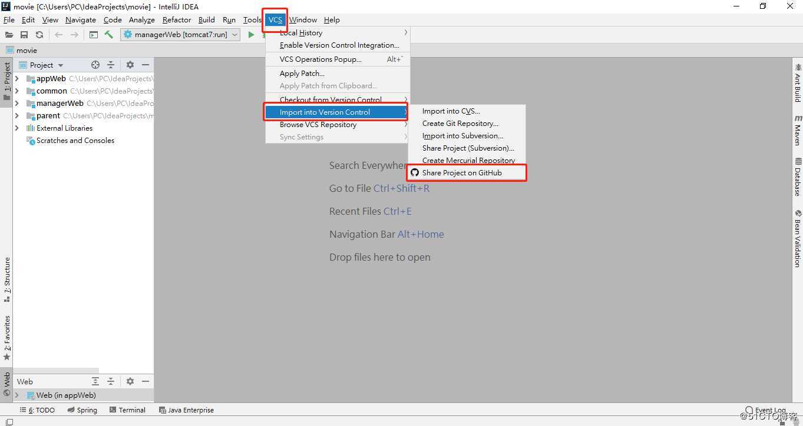
Task: Open the Terminal tool window
Action: pos(127,410)
